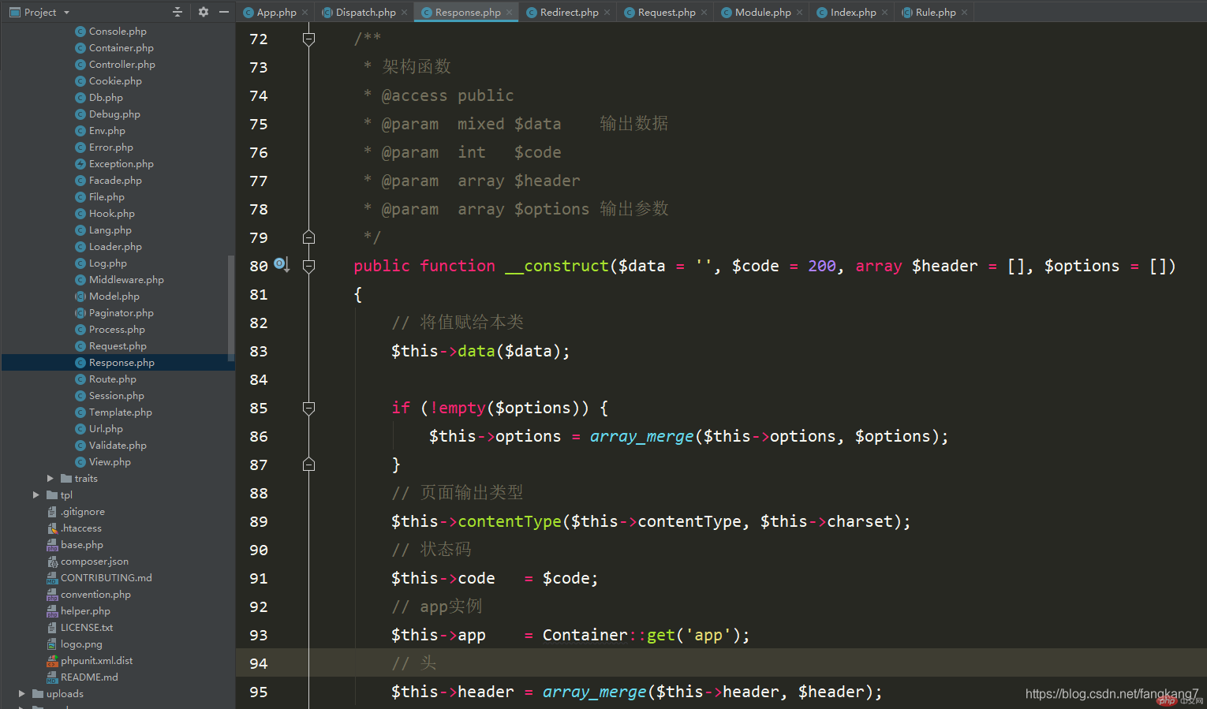The width and height of the screenshot is (1207, 709).
Task: Collapse the doc comment fold at line 72
Action: pyautogui.click(x=309, y=39)
